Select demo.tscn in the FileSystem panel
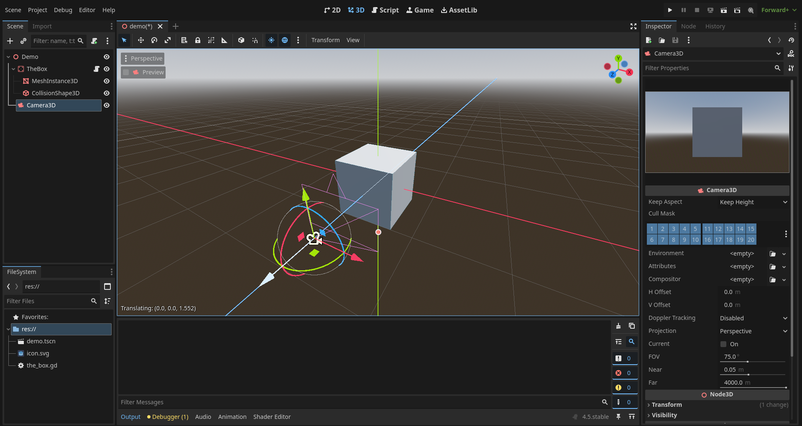Viewport: 802px width, 426px height. (x=41, y=341)
